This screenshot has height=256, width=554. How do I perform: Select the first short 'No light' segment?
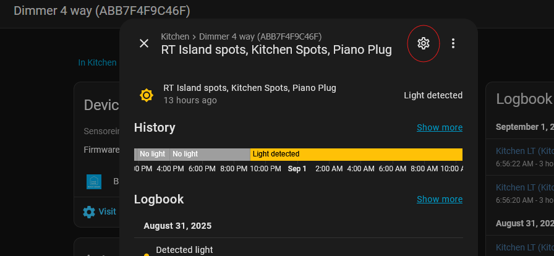pyautogui.click(x=152, y=154)
